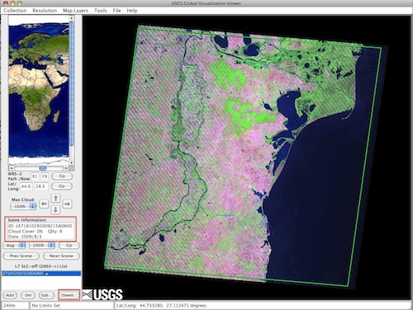The image size is (413, 310).
Task: Click the Add button
Action: pyautogui.click(x=10, y=295)
